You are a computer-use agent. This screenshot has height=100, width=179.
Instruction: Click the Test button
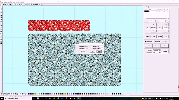[x=154, y=36]
